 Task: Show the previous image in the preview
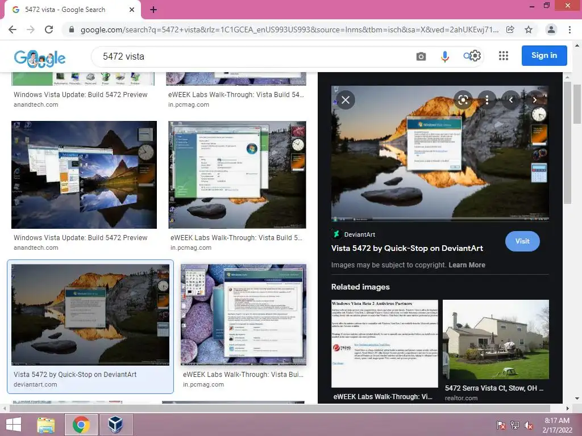tap(511, 100)
